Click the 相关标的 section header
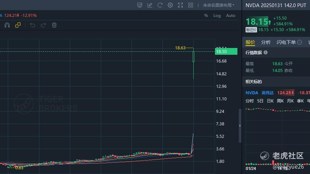The image size is (310, 174). [254, 82]
